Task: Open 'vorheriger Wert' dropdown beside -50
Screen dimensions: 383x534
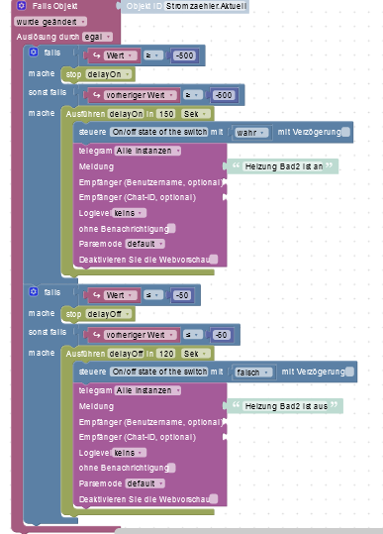Action: point(141,335)
